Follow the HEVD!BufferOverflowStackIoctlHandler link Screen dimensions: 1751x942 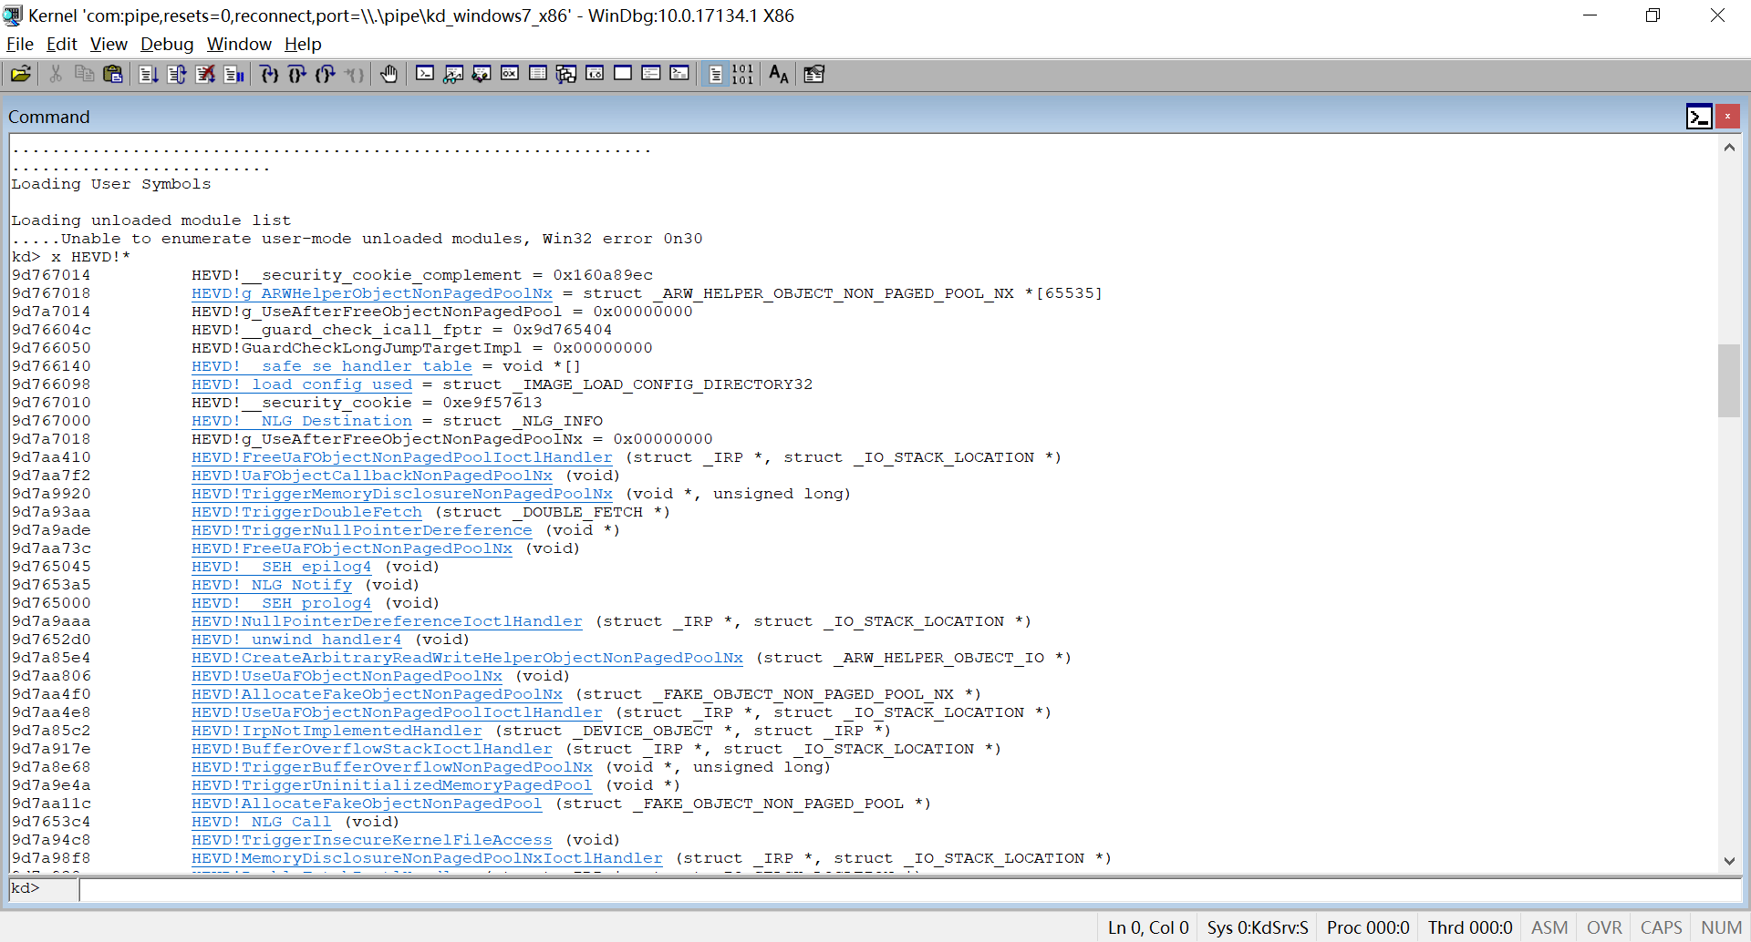(372, 749)
